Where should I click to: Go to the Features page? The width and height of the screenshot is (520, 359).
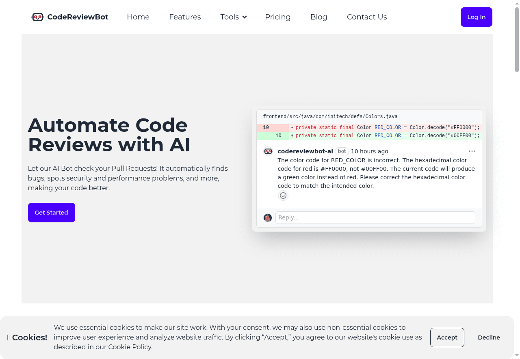tap(185, 17)
